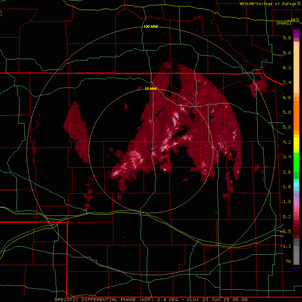The width and height of the screenshot is (302, 302).
Task: Click the 50 NMI range ring label
Action: (x=151, y=89)
